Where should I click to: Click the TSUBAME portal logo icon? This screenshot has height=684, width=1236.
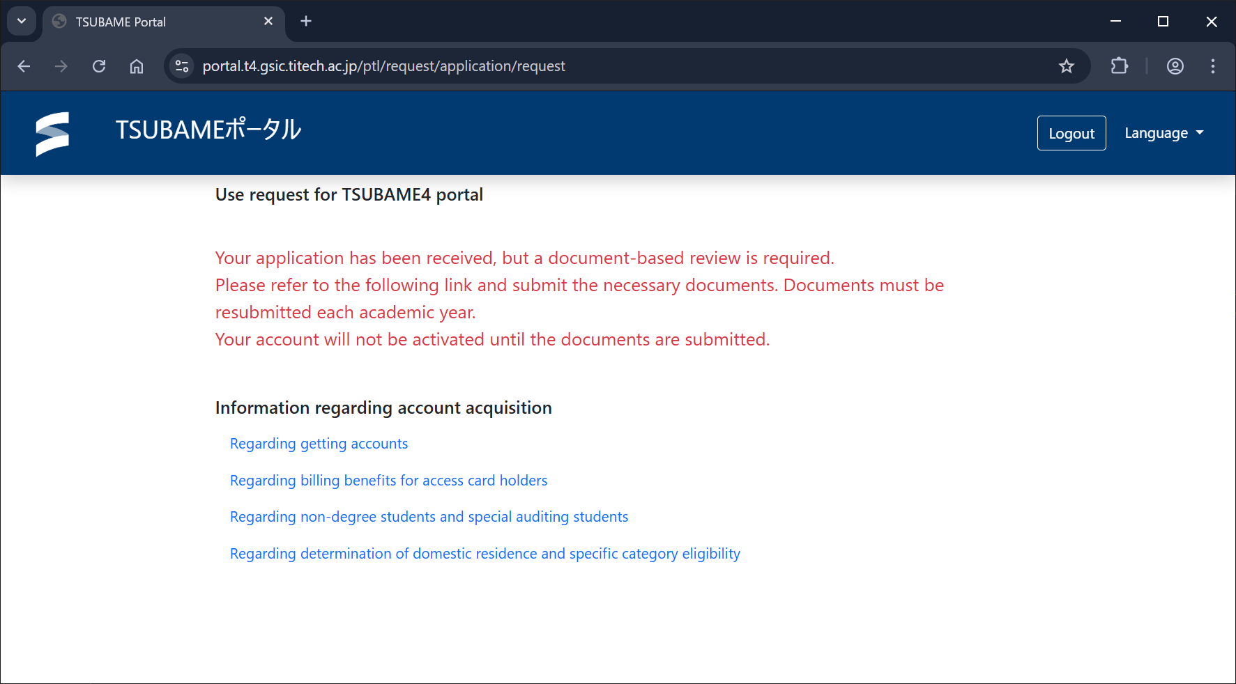click(52, 134)
